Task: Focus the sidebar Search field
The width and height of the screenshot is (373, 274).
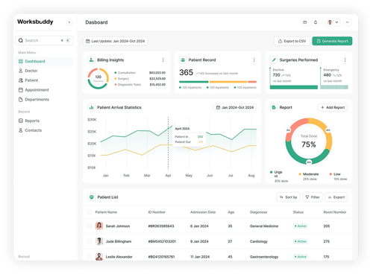Action: coord(44,40)
